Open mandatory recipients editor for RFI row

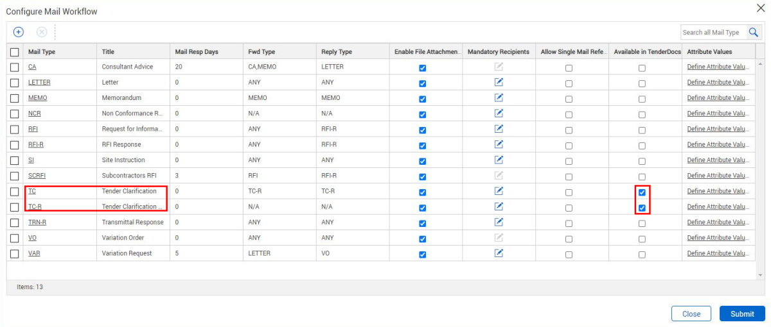point(499,129)
